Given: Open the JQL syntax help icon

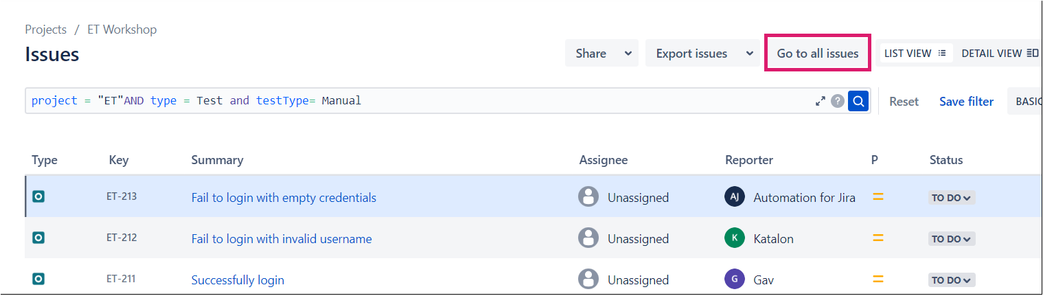Looking at the screenshot, I should click(x=838, y=101).
